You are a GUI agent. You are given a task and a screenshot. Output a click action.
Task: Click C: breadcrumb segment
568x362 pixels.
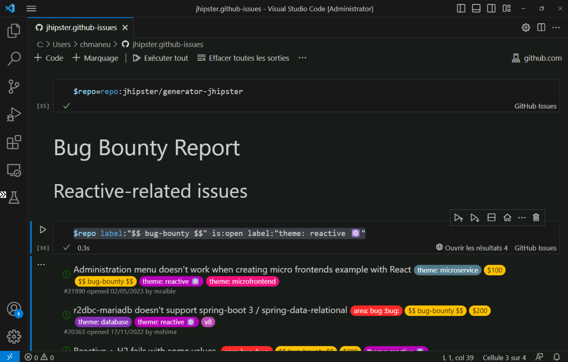coord(40,44)
